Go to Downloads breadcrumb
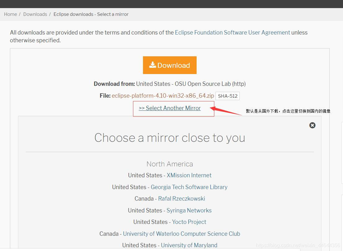The image size is (343, 251). [35, 14]
